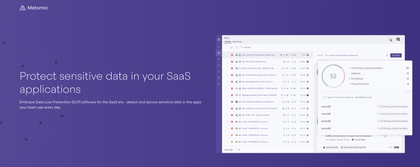Check the ACME Series B table checkbox
This screenshot has width=420, height=167.
pyautogui.click(x=227, y=88)
